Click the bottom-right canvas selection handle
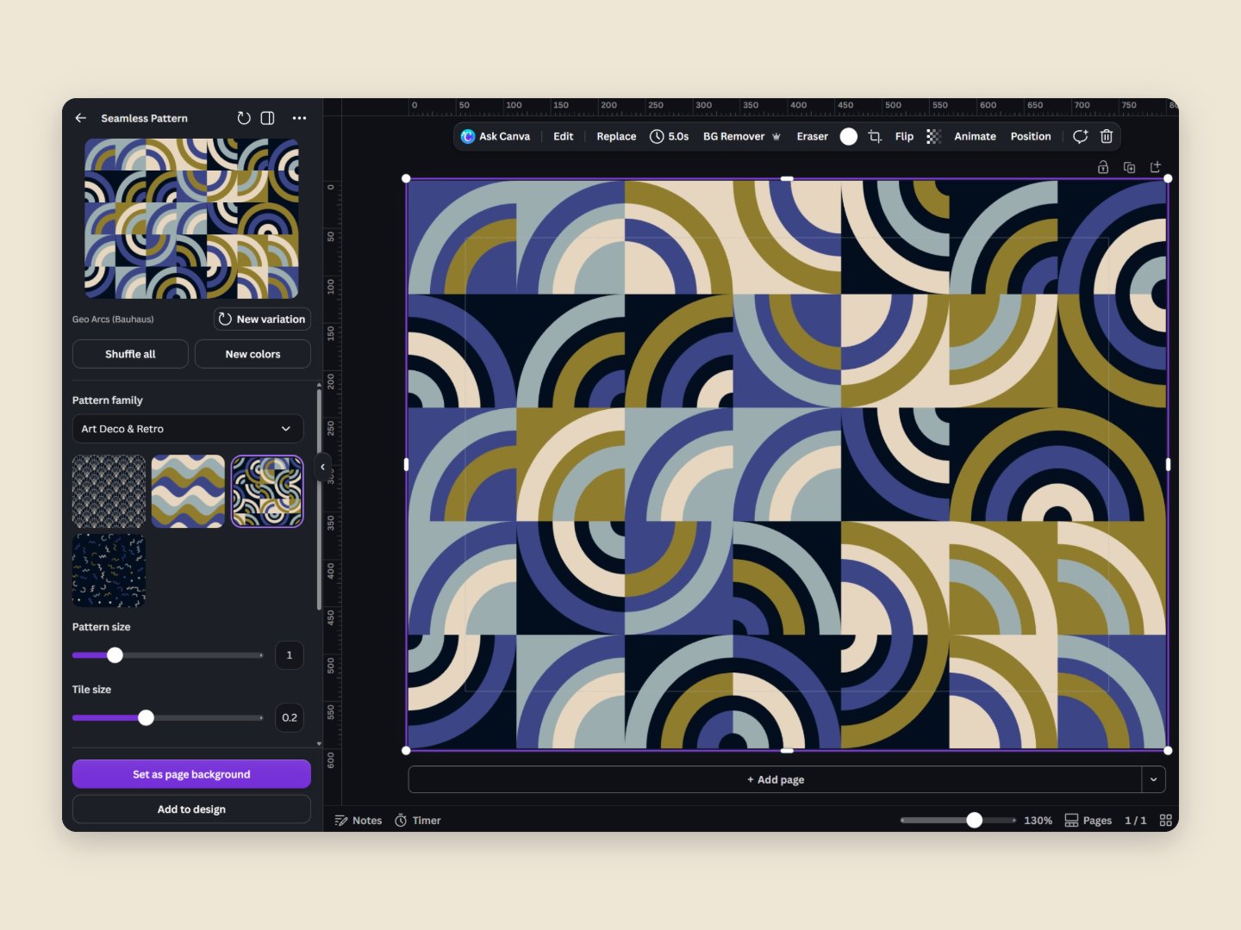The height and width of the screenshot is (930, 1241). point(1168,751)
